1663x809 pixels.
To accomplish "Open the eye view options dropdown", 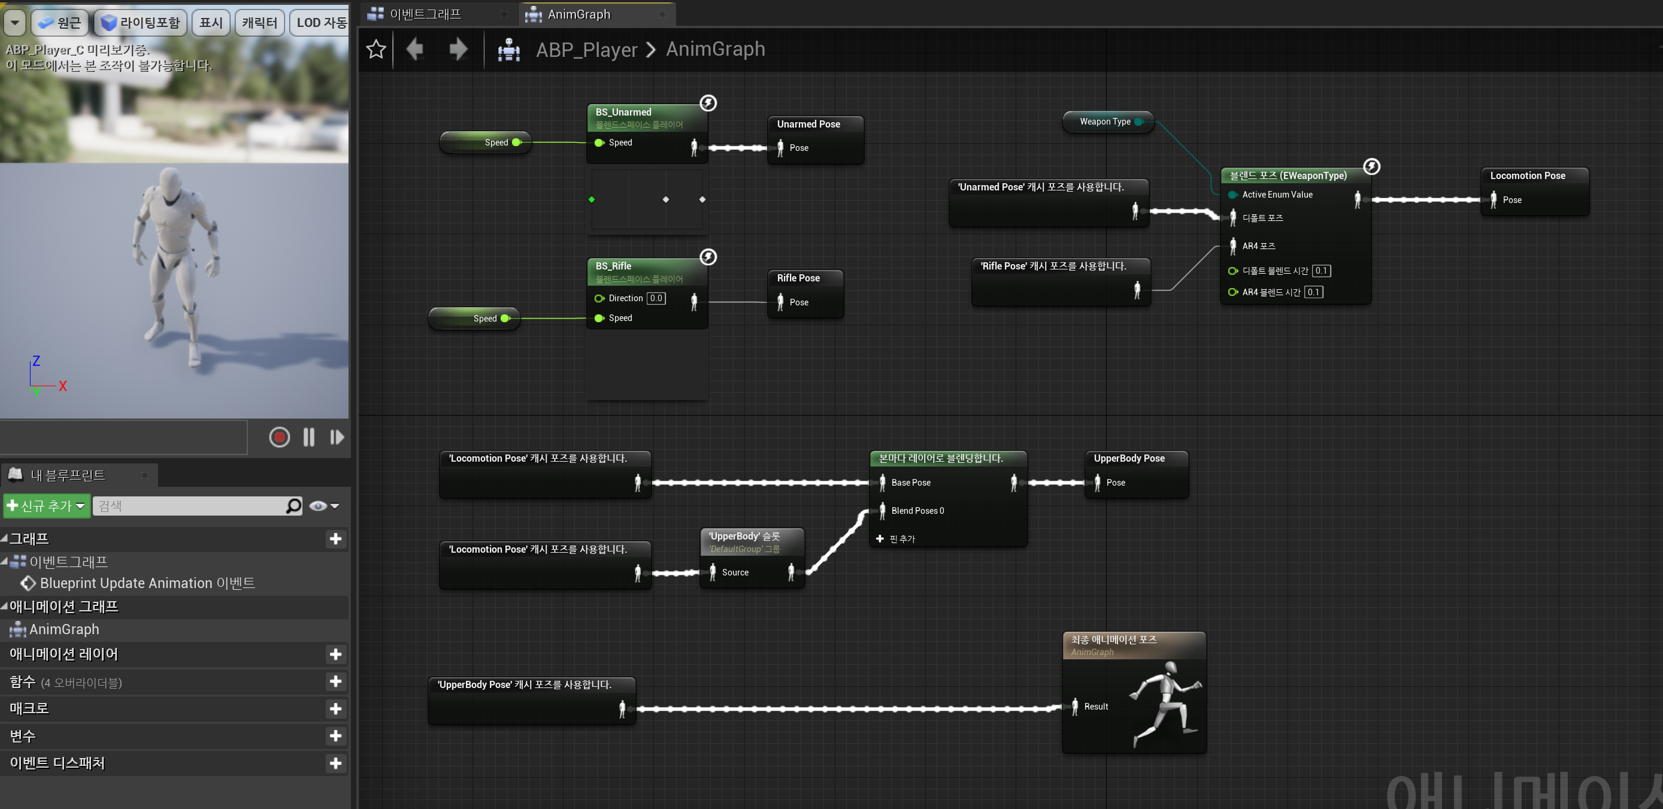I will click(x=324, y=505).
